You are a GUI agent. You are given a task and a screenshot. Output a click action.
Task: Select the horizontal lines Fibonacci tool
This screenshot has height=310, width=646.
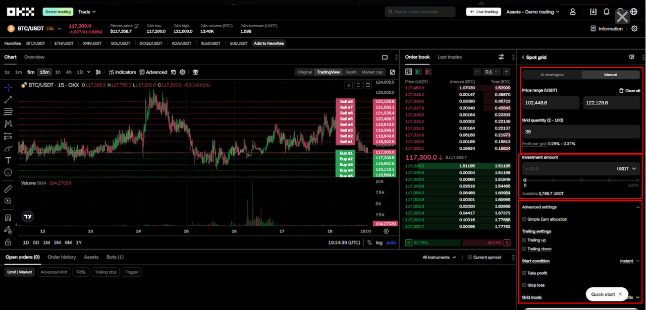(8, 111)
